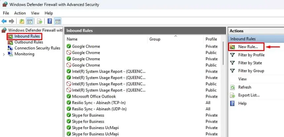The height and width of the screenshot is (137, 284).
Task: Click the firewall root node icon in tree
Action: point(4,30)
